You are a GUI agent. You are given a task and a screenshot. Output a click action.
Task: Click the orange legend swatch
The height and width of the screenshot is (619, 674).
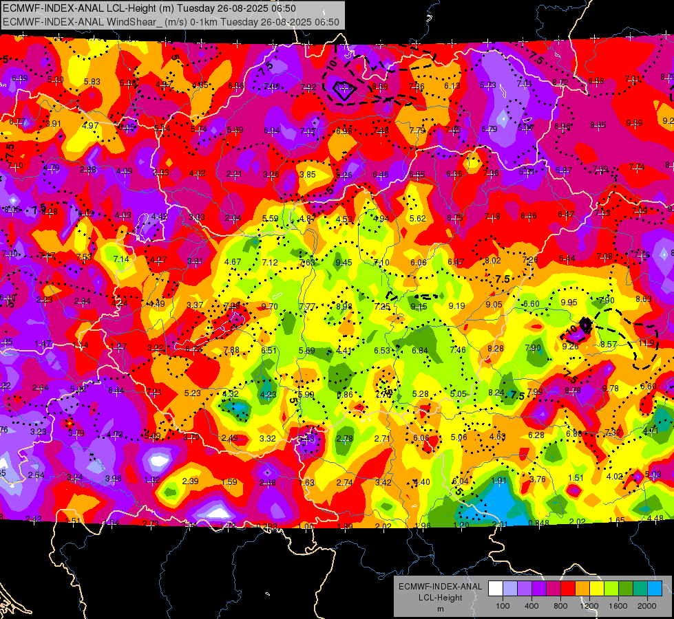[x=582, y=589]
